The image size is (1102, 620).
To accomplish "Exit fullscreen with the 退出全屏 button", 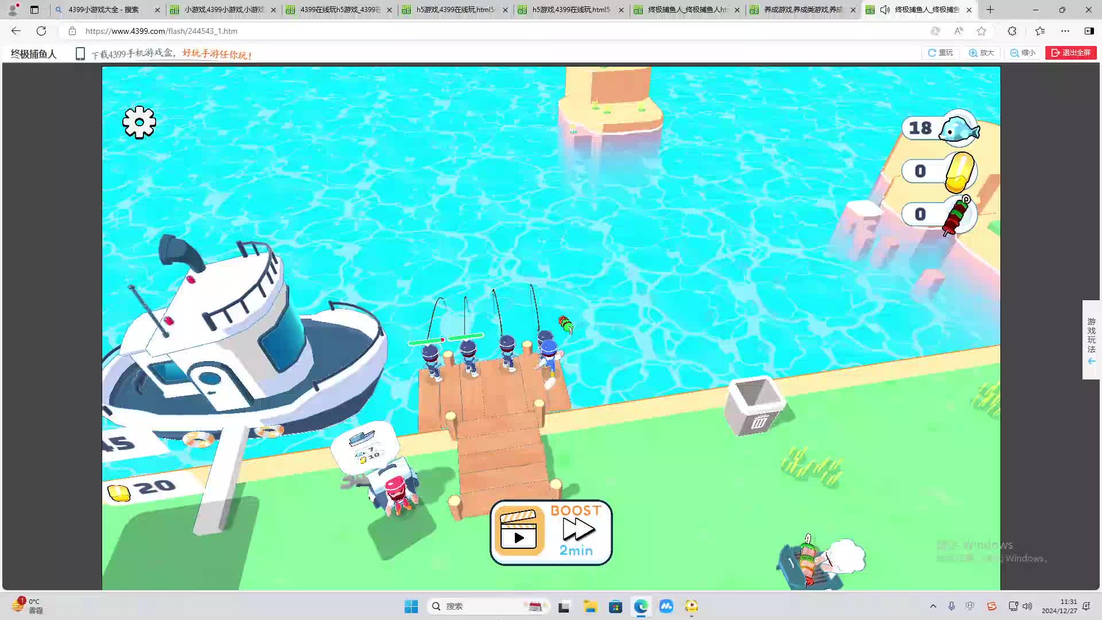I will [x=1070, y=53].
